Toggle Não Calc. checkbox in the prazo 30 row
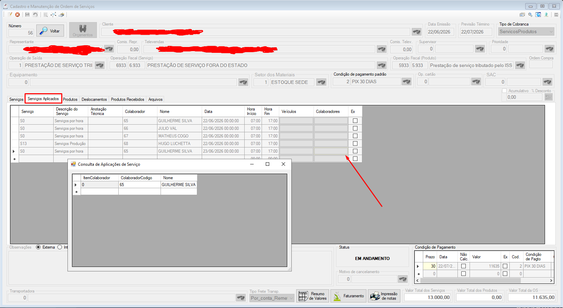This screenshot has height=308, width=563. click(x=464, y=266)
